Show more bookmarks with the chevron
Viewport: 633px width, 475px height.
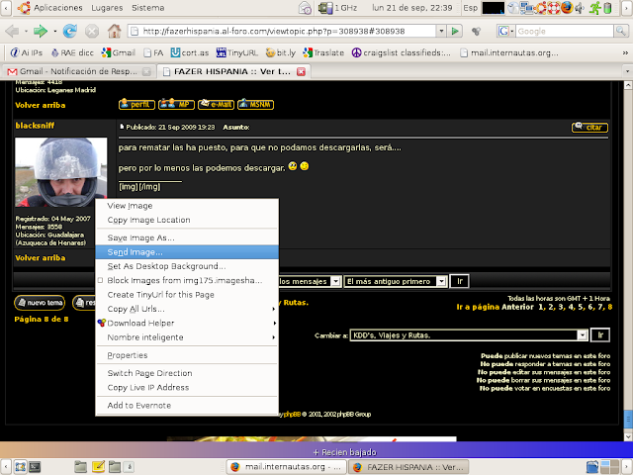click(x=625, y=52)
